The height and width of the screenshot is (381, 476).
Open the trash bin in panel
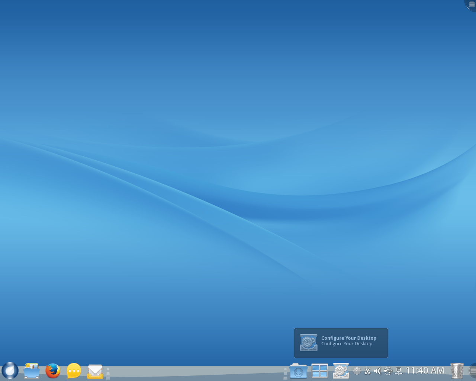point(457,371)
